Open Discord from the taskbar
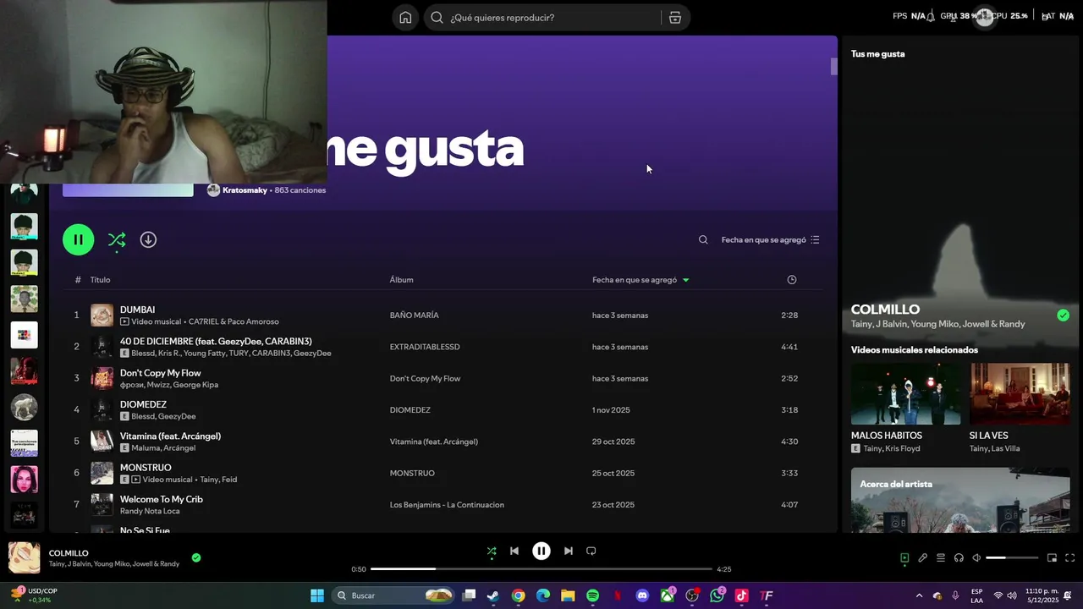1083x609 pixels. tap(642, 595)
